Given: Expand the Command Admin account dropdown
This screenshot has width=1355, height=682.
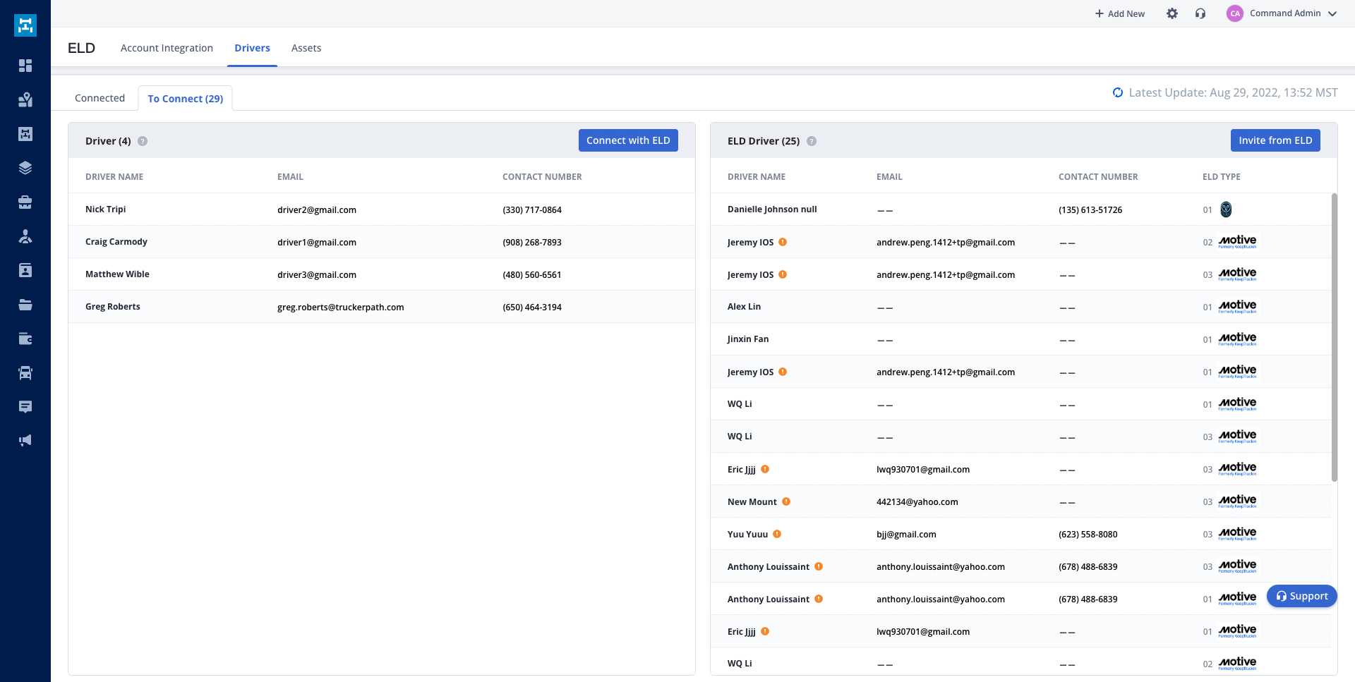Looking at the screenshot, I should coord(1332,13).
